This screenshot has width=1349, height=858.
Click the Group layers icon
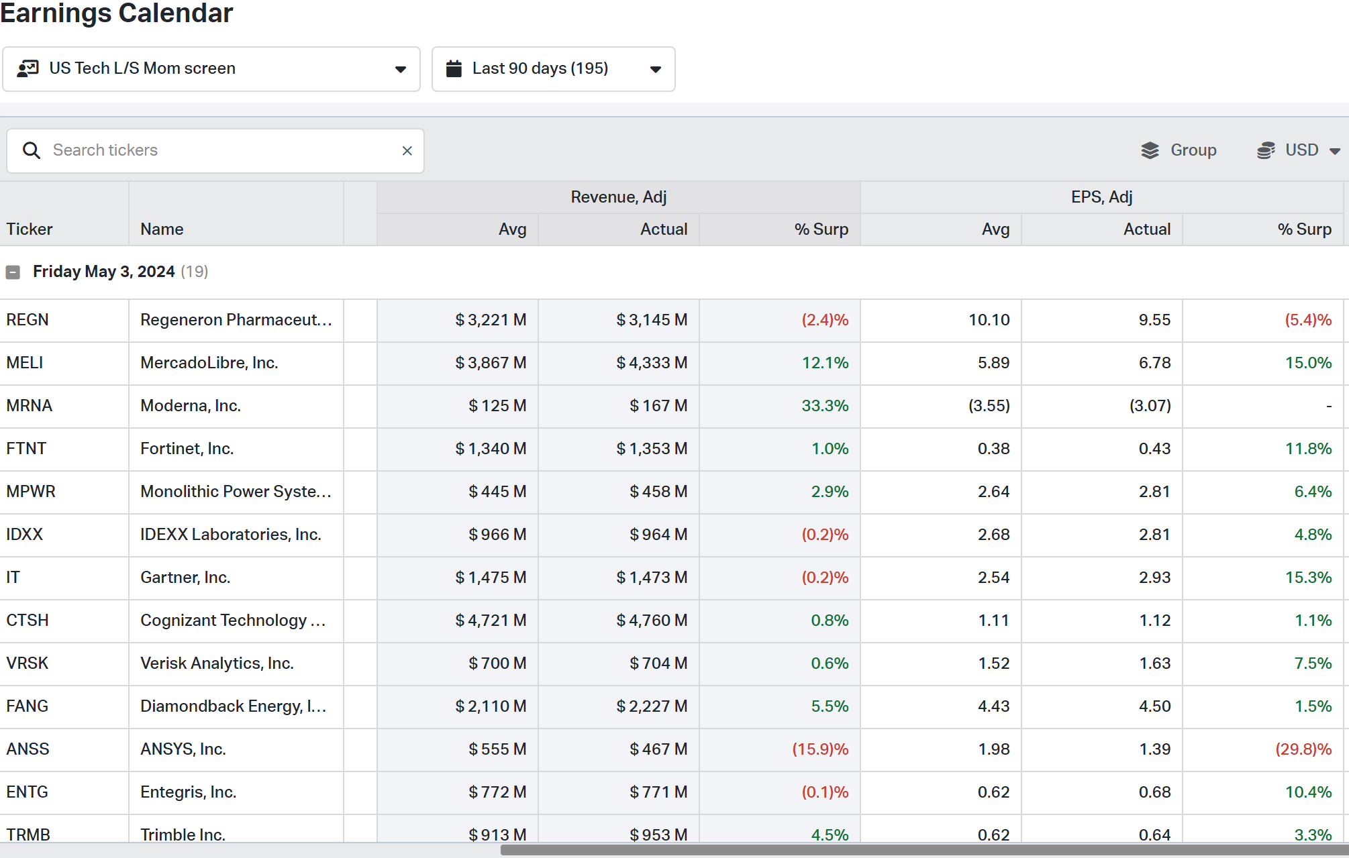(x=1150, y=150)
